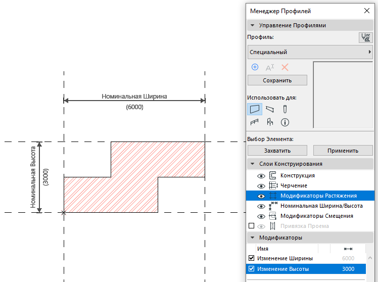This screenshot has width=378, height=282.
Task: Click the Модификаторы Растяжения layer icon
Action: 273,196
